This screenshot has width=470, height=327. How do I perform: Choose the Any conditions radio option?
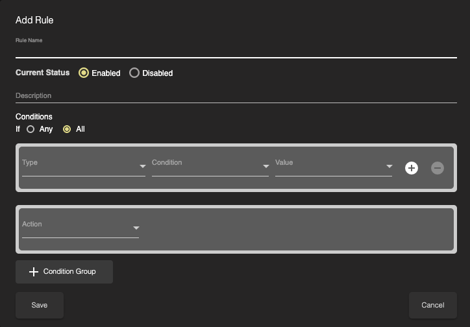pos(31,129)
